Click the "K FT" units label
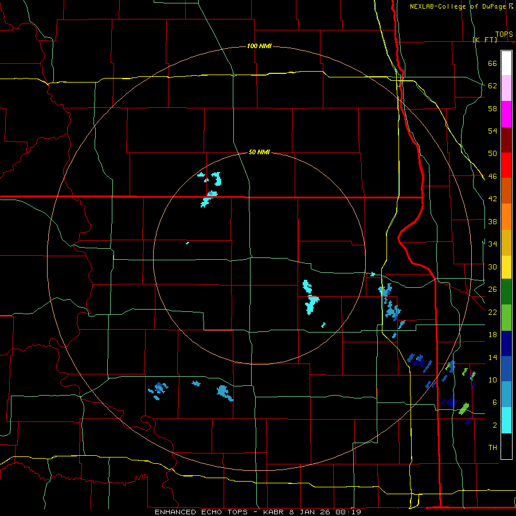This screenshot has height=516, width=516. coord(484,40)
